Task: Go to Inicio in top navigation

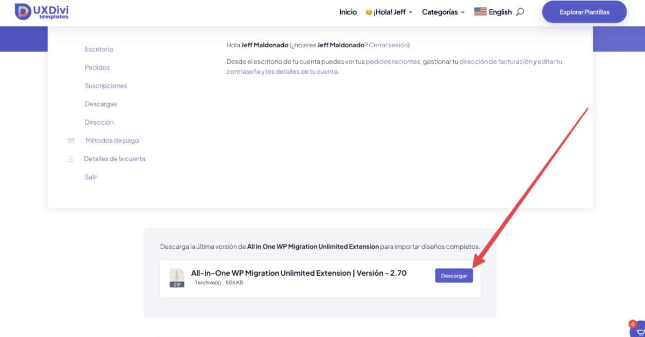Action: pyautogui.click(x=348, y=12)
